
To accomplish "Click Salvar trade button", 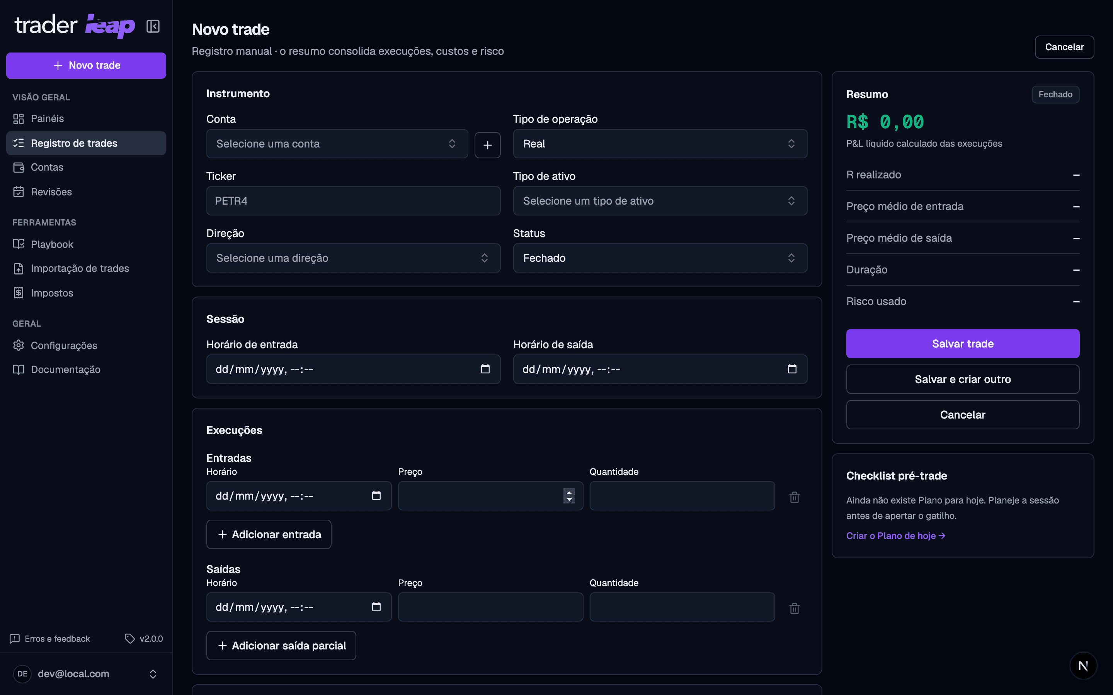I will [x=963, y=343].
